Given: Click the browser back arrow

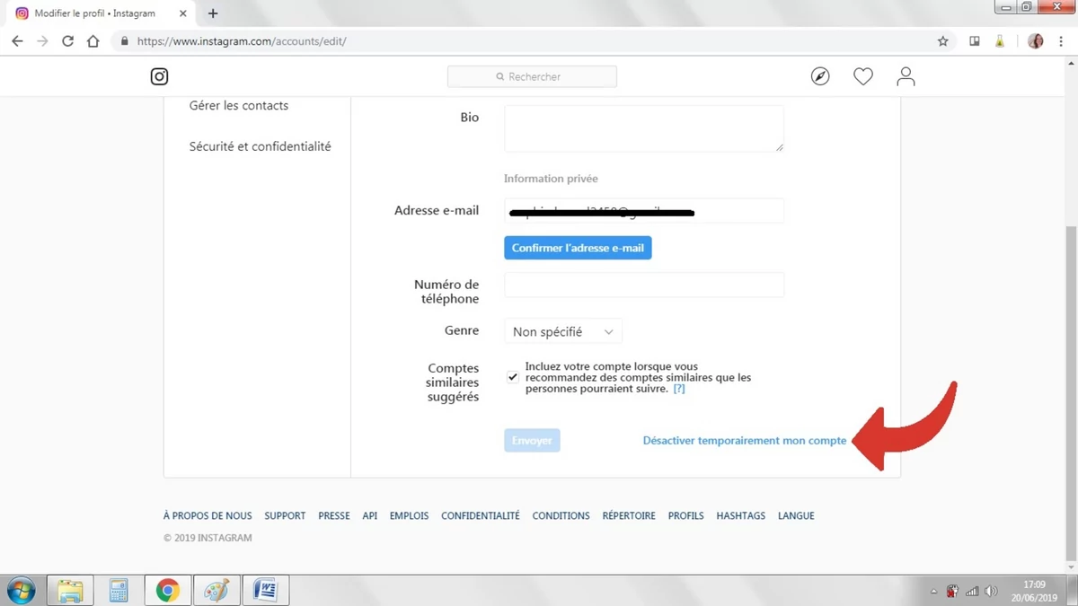Looking at the screenshot, I should point(17,41).
